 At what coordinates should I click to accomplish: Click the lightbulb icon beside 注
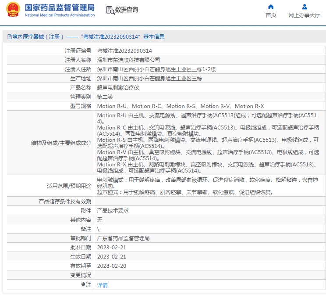(83, 285)
